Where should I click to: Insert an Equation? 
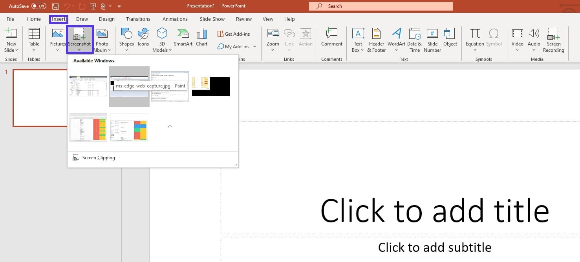474,39
